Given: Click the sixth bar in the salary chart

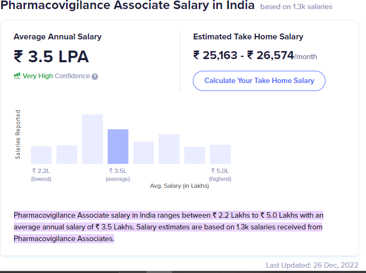Looking at the screenshot, I should tap(169, 149).
